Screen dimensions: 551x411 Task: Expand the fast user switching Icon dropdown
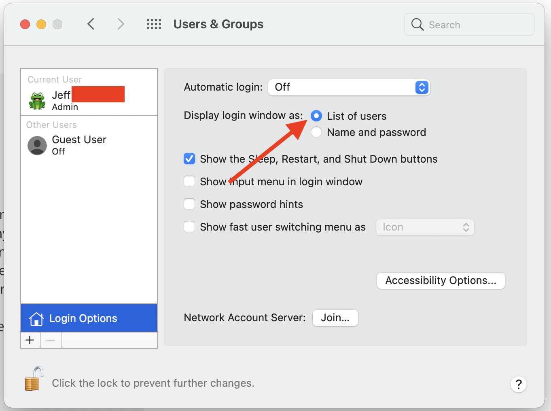point(425,227)
